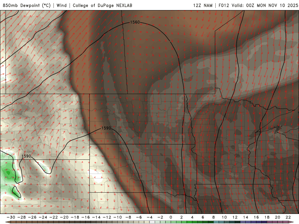
Task: Click the '12Z NAM' model run label
Action: [203, 5]
